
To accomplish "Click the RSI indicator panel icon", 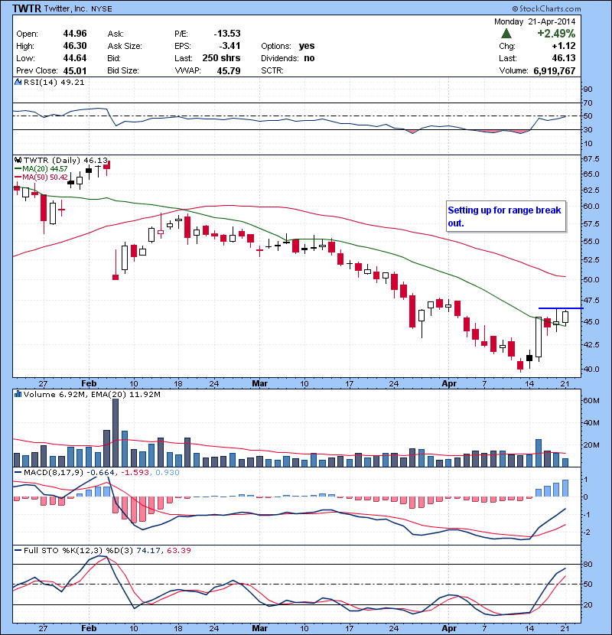I will (x=18, y=82).
